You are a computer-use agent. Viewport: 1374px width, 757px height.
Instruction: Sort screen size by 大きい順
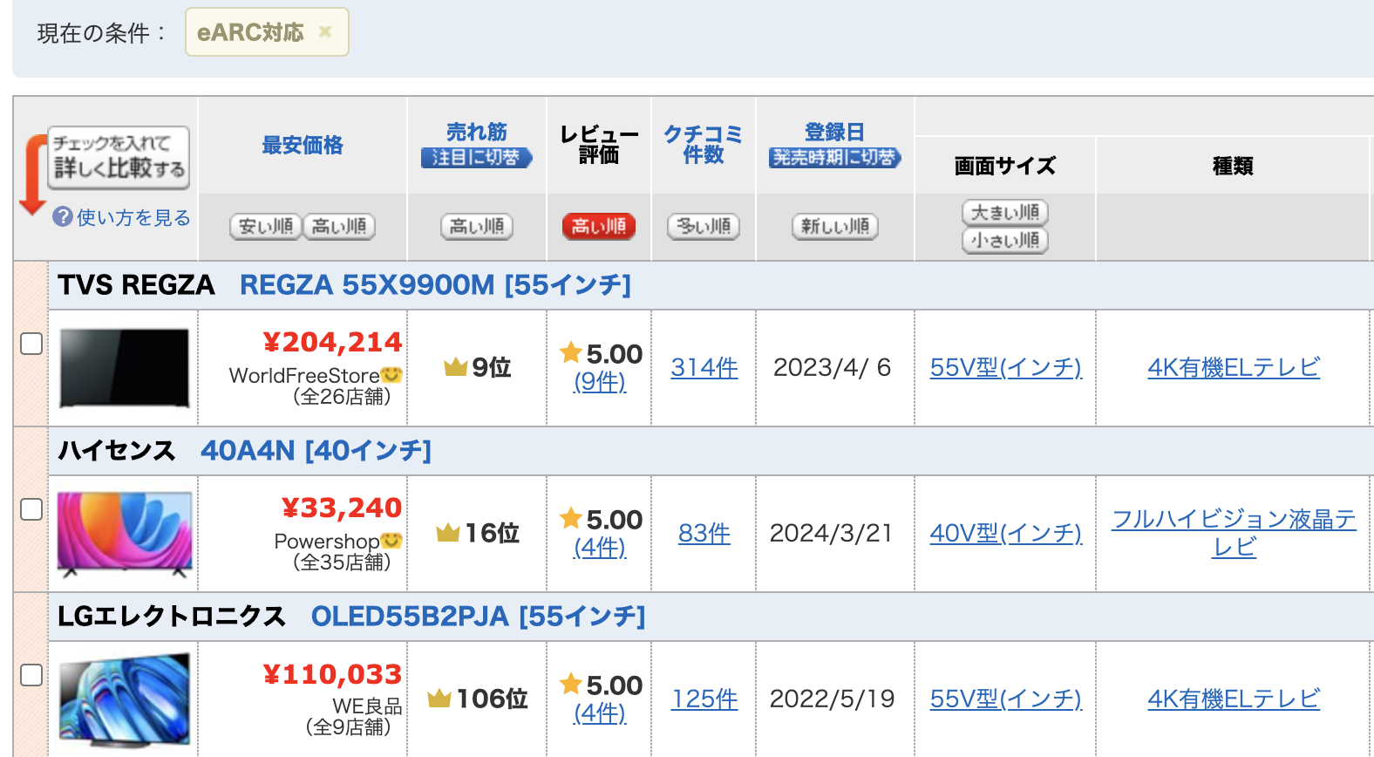coord(1005,213)
